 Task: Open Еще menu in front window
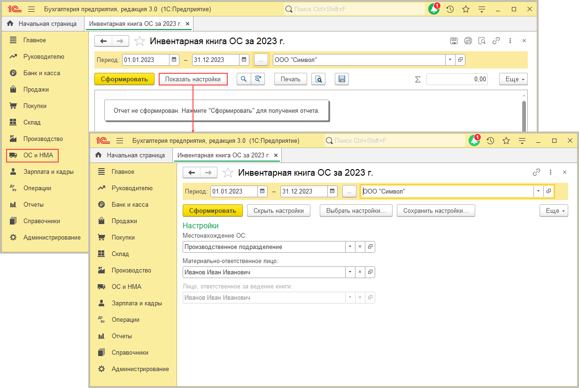[554, 210]
